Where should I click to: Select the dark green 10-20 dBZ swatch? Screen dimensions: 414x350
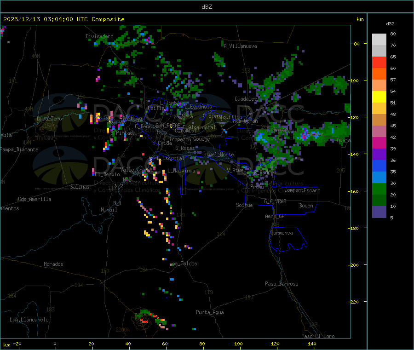coord(379,201)
